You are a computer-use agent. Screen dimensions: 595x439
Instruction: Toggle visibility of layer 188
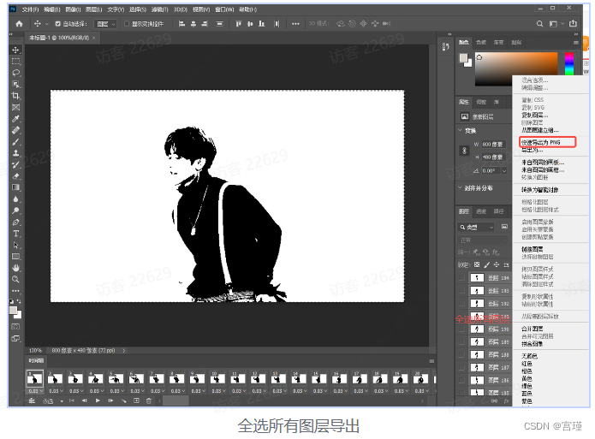click(x=461, y=354)
